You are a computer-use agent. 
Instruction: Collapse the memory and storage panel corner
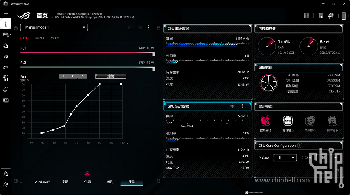tap(341, 26)
